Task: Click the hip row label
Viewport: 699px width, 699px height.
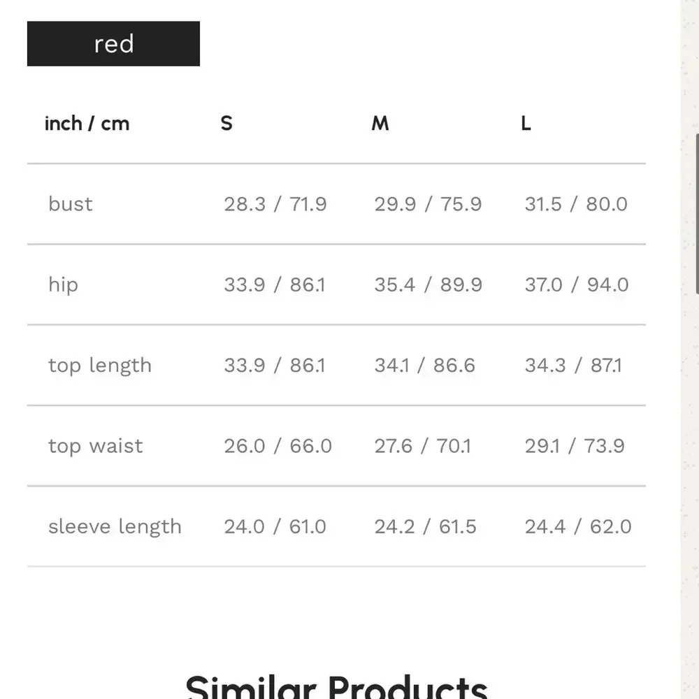Action: pos(63,284)
